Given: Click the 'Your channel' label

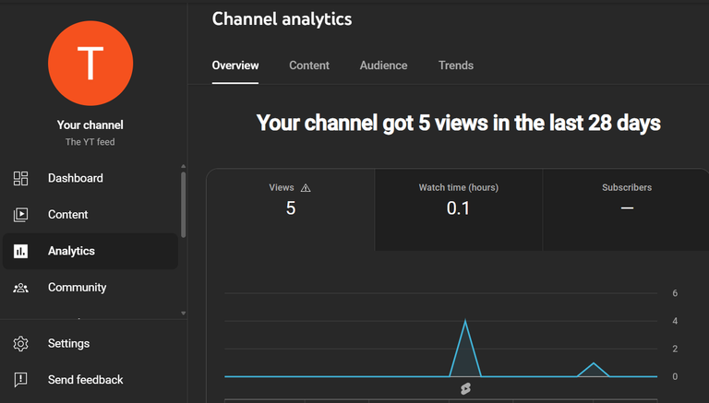Looking at the screenshot, I should 90,125.
